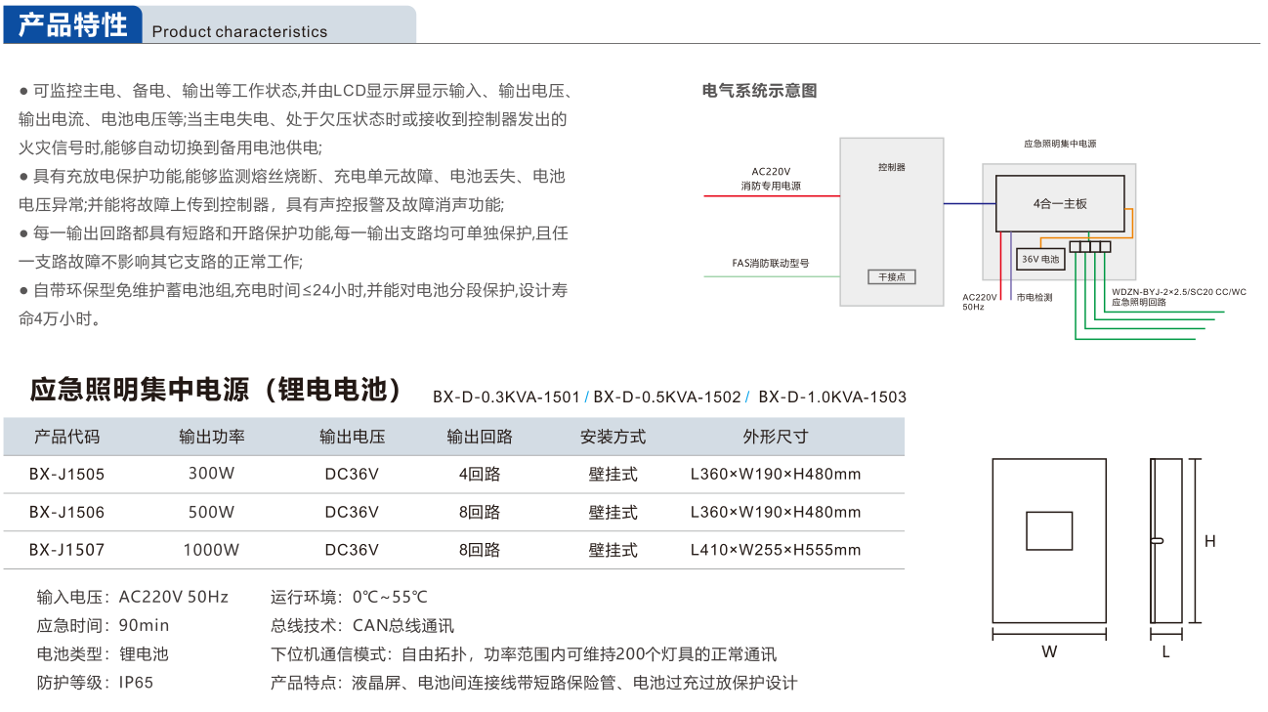Click the 外形尺寸 column header
This screenshot has height=712, width=1268.
pos(775,437)
